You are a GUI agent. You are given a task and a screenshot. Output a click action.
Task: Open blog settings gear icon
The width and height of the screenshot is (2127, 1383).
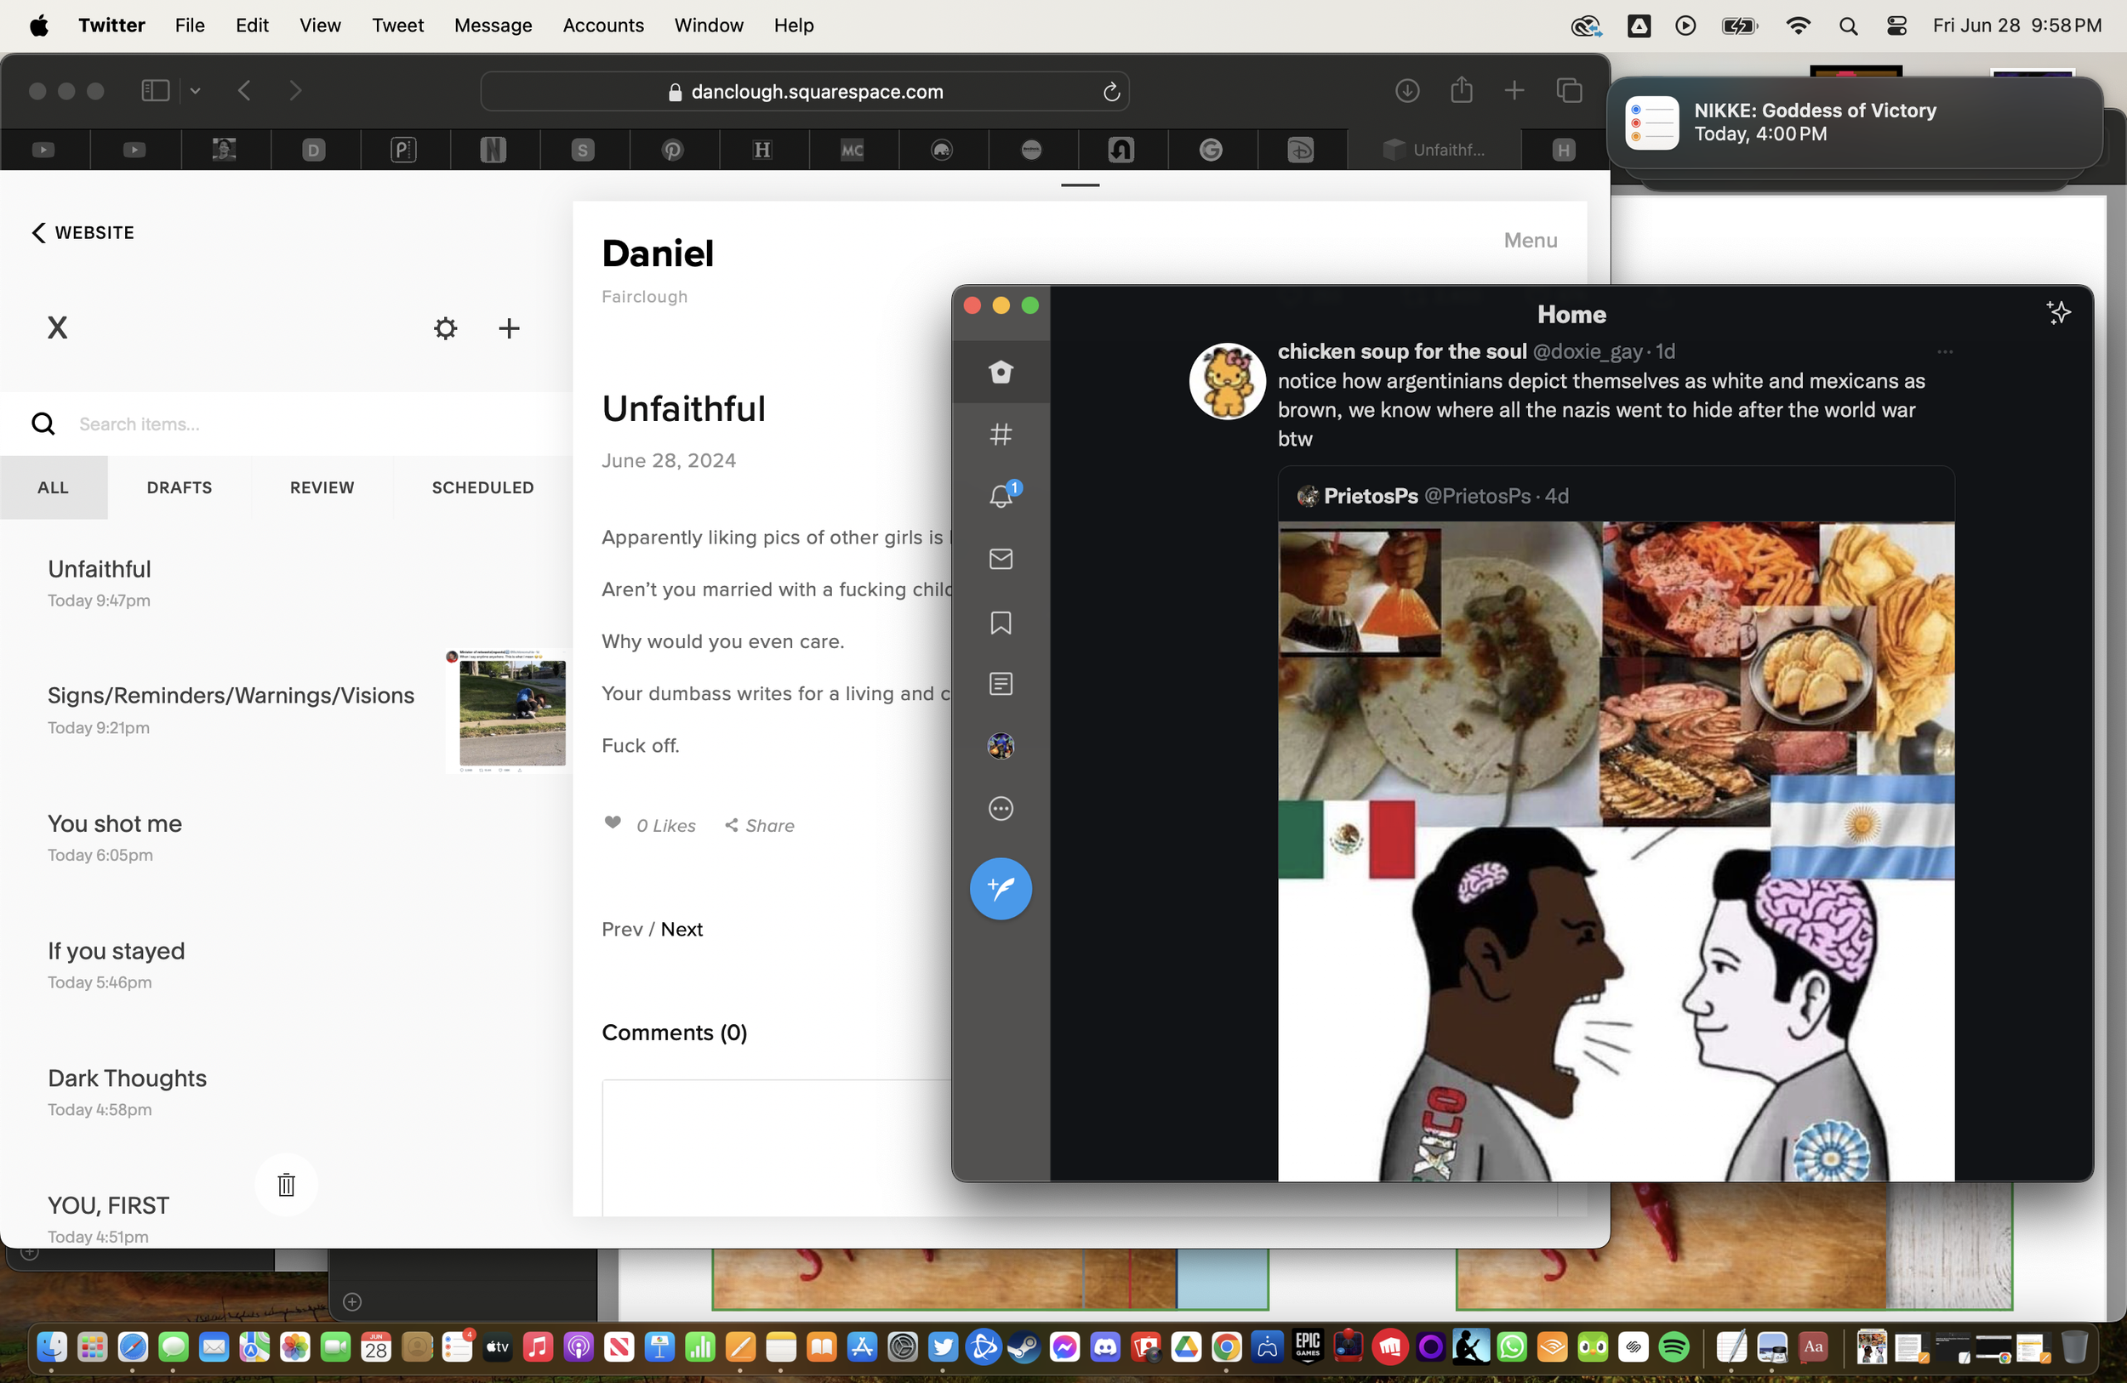445,327
